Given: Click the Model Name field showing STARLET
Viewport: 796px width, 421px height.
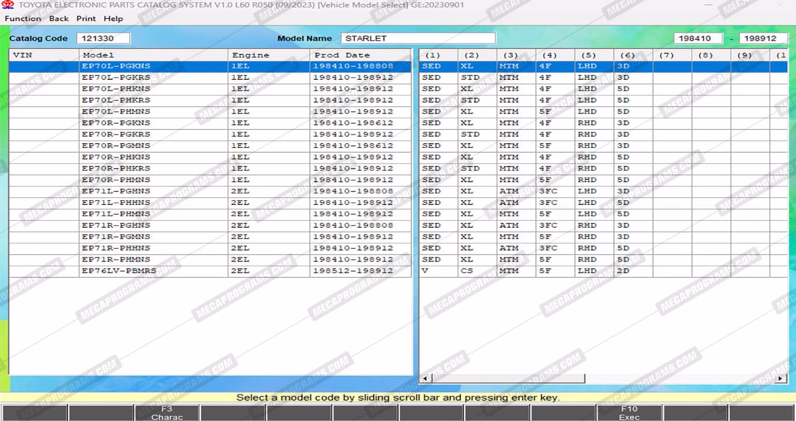Looking at the screenshot, I should coord(418,38).
